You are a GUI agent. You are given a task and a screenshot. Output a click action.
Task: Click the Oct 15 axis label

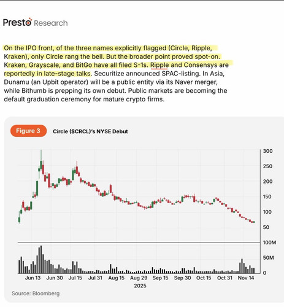[204, 278]
